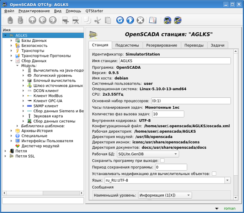Stop updating with the X circle icon

(x=140, y=20)
